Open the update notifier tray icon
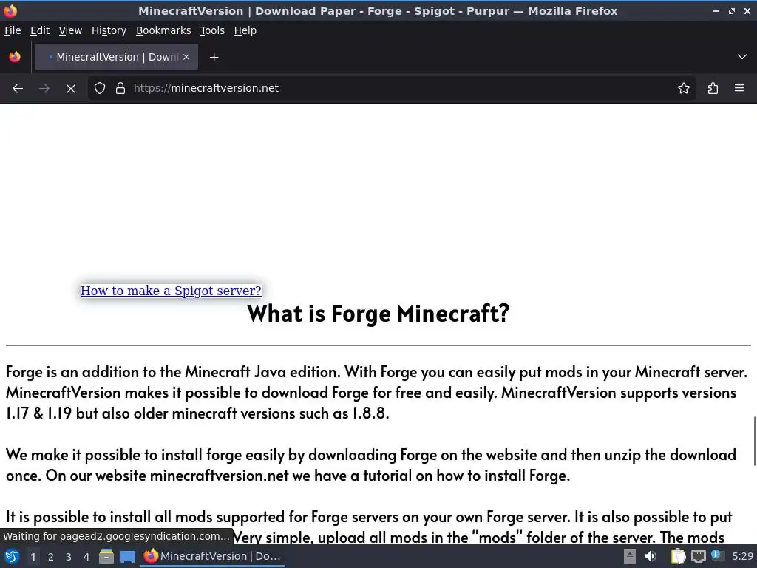This screenshot has width=757, height=568. coord(717,555)
